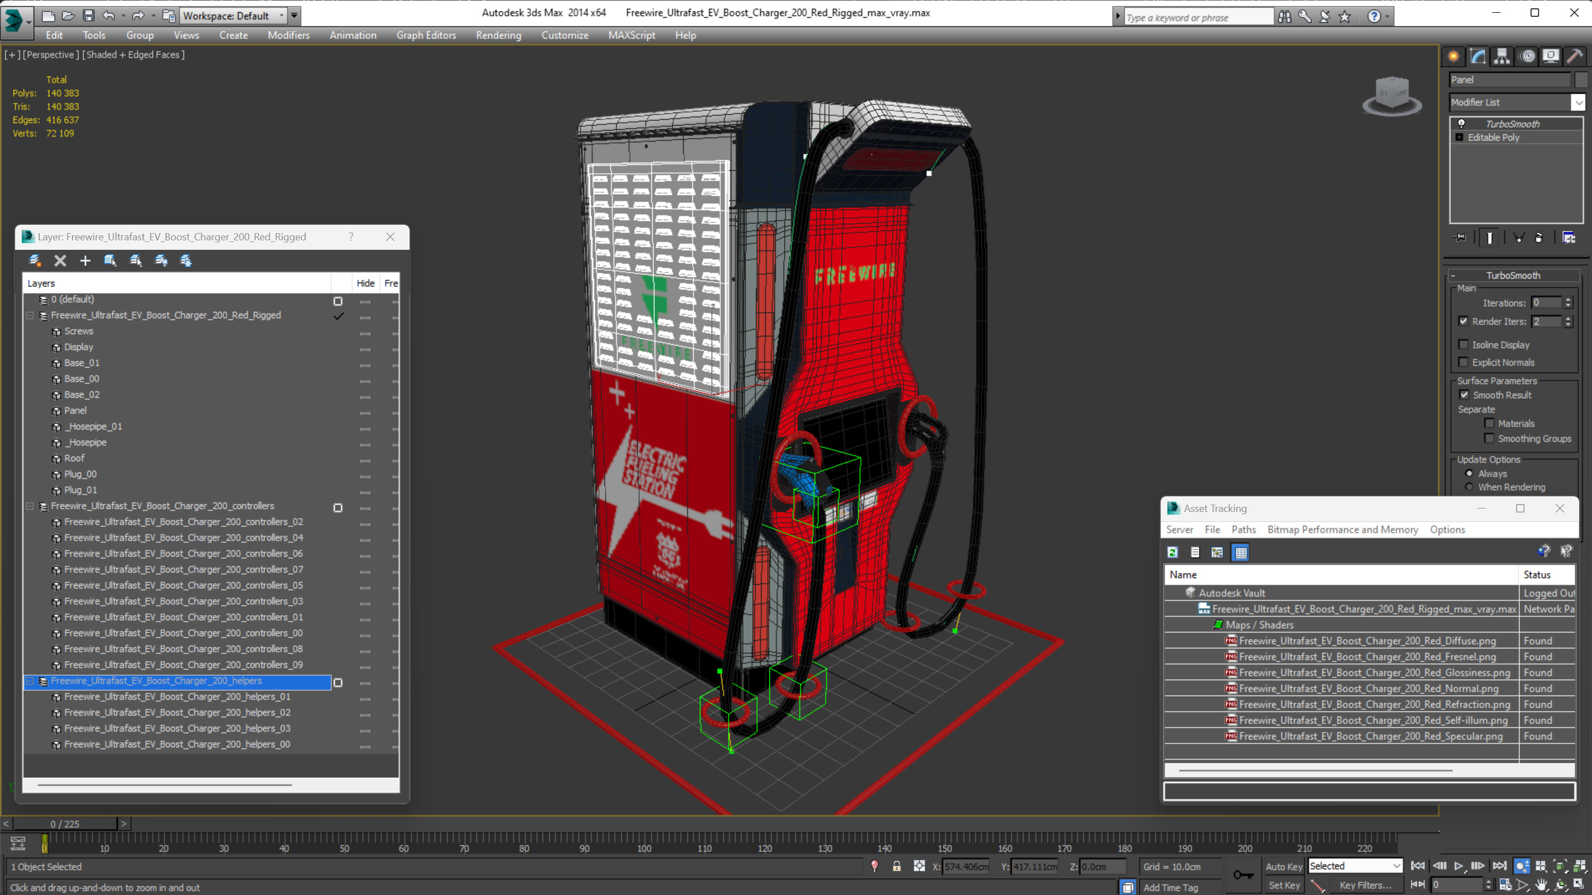The width and height of the screenshot is (1592, 895).
Task: Toggle the Smooth Result checkbox
Action: pyautogui.click(x=1464, y=395)
